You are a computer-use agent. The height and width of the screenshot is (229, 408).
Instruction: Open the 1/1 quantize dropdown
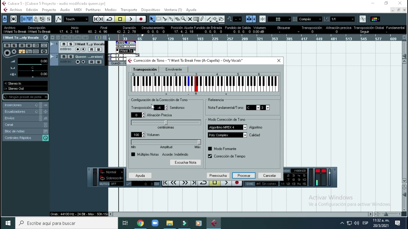[x=342, y=19]
